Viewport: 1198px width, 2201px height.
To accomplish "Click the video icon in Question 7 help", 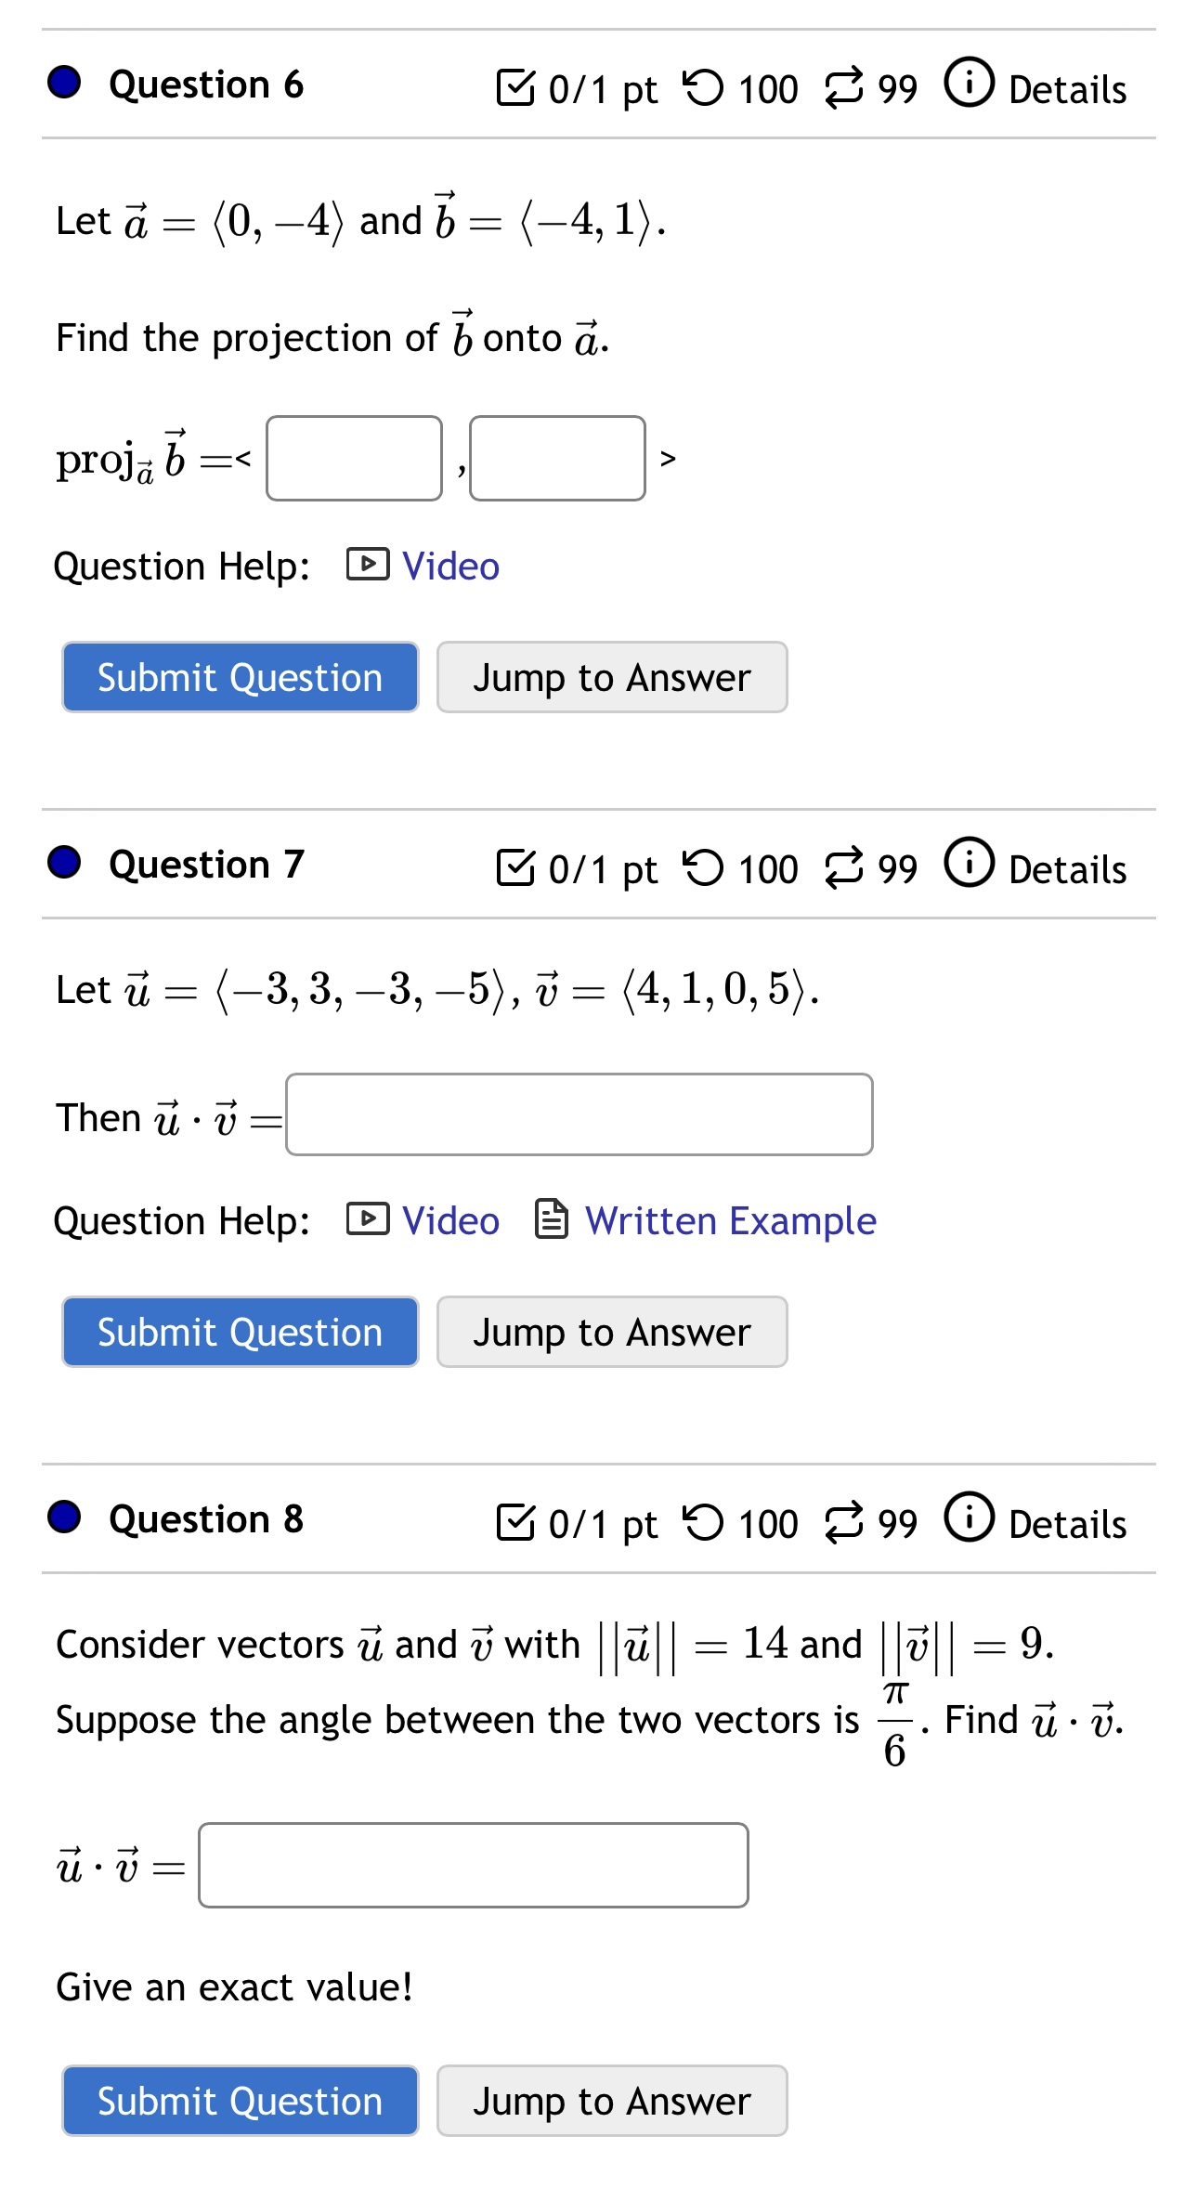I will tap(368, 1219).
